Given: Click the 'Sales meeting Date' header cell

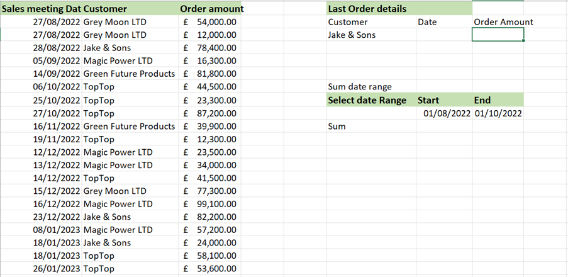Looking at the screenshot, I should tap(41, 9).
